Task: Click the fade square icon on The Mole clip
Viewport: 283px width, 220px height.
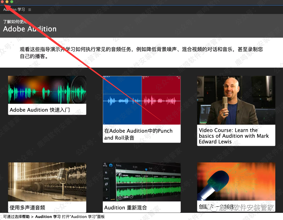Action: 120,175
